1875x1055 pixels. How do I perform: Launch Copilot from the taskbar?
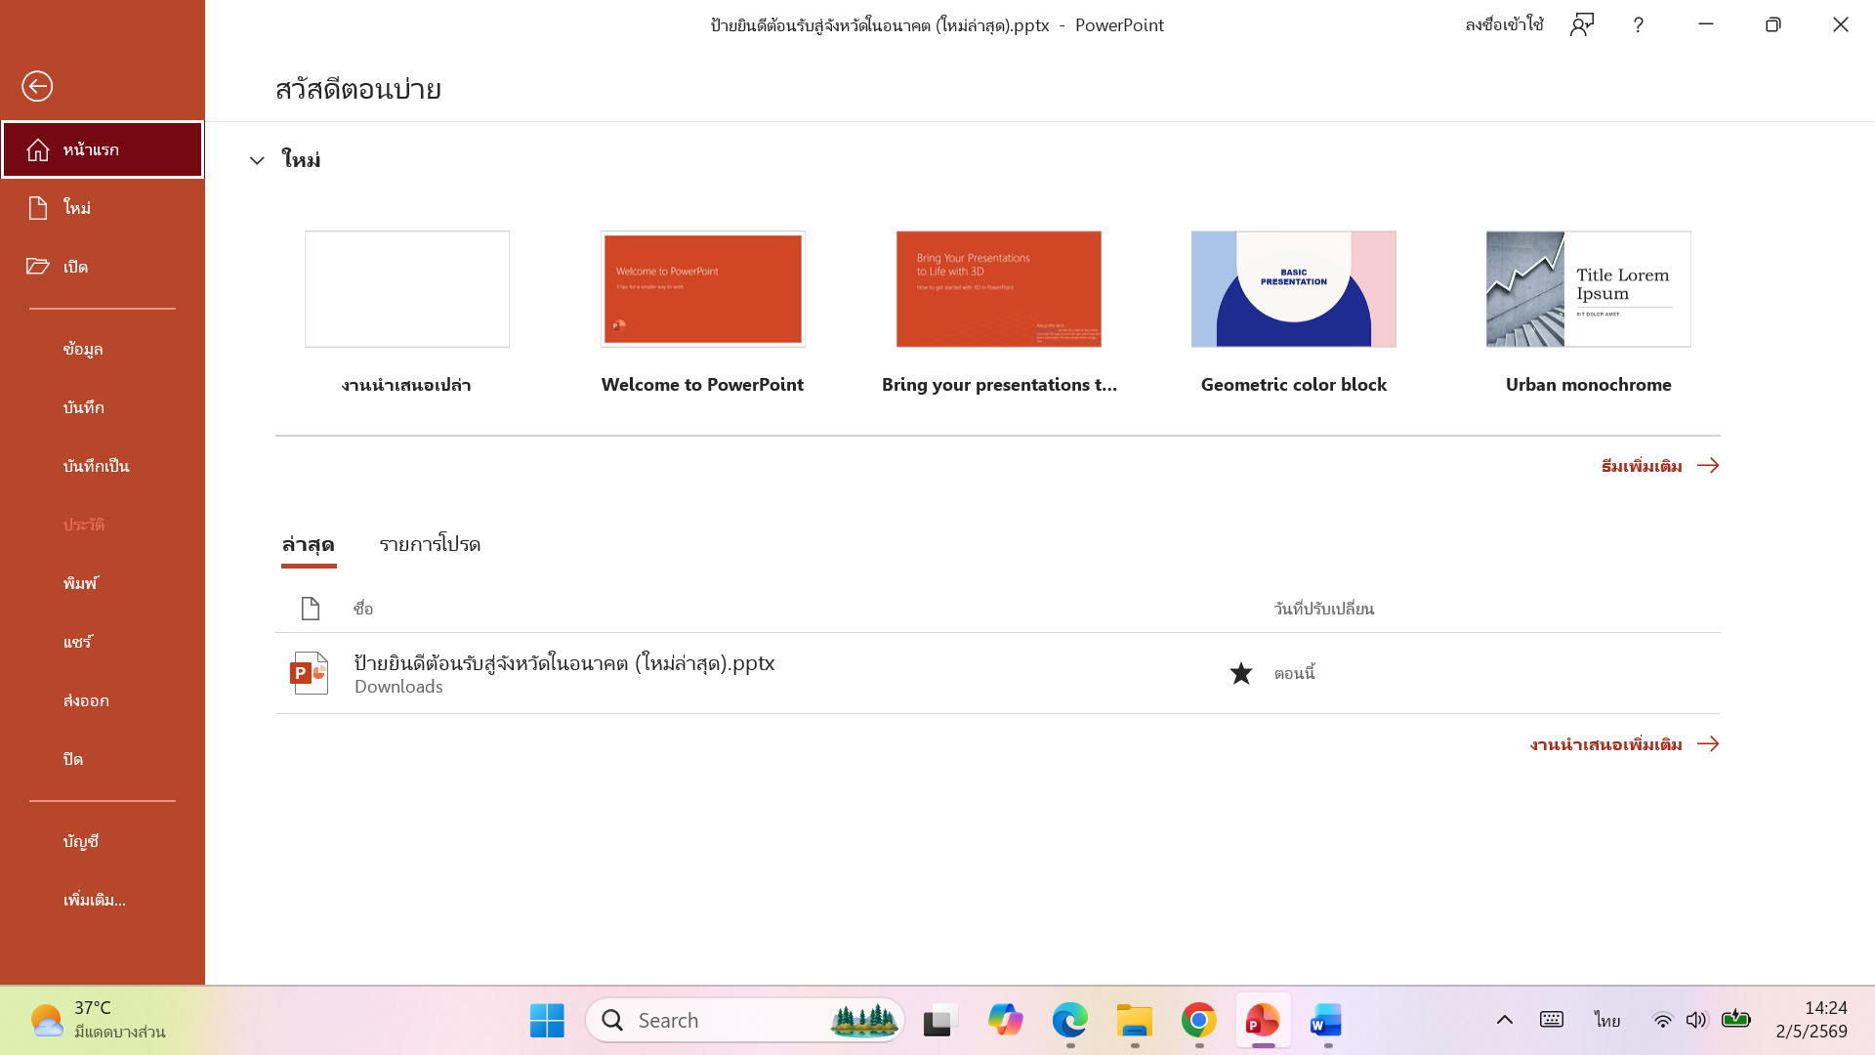1005,1021
